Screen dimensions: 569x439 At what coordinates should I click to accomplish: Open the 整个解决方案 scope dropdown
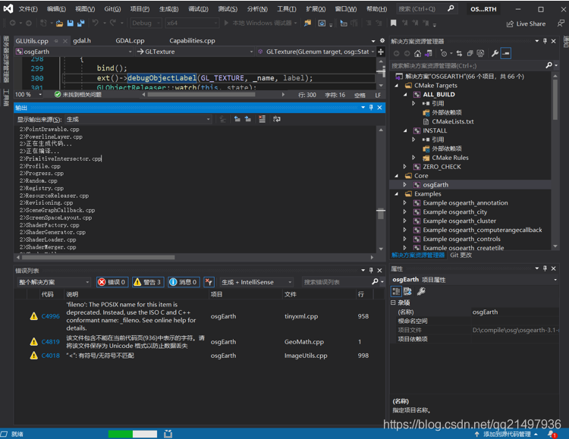(54, 282)
